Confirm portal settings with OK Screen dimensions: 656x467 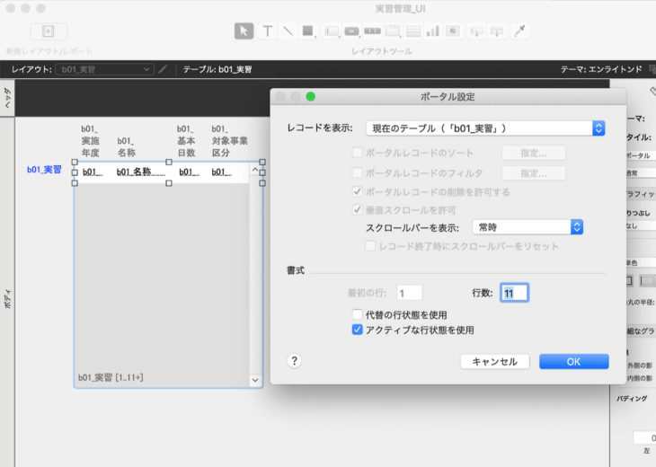[573, 361]
